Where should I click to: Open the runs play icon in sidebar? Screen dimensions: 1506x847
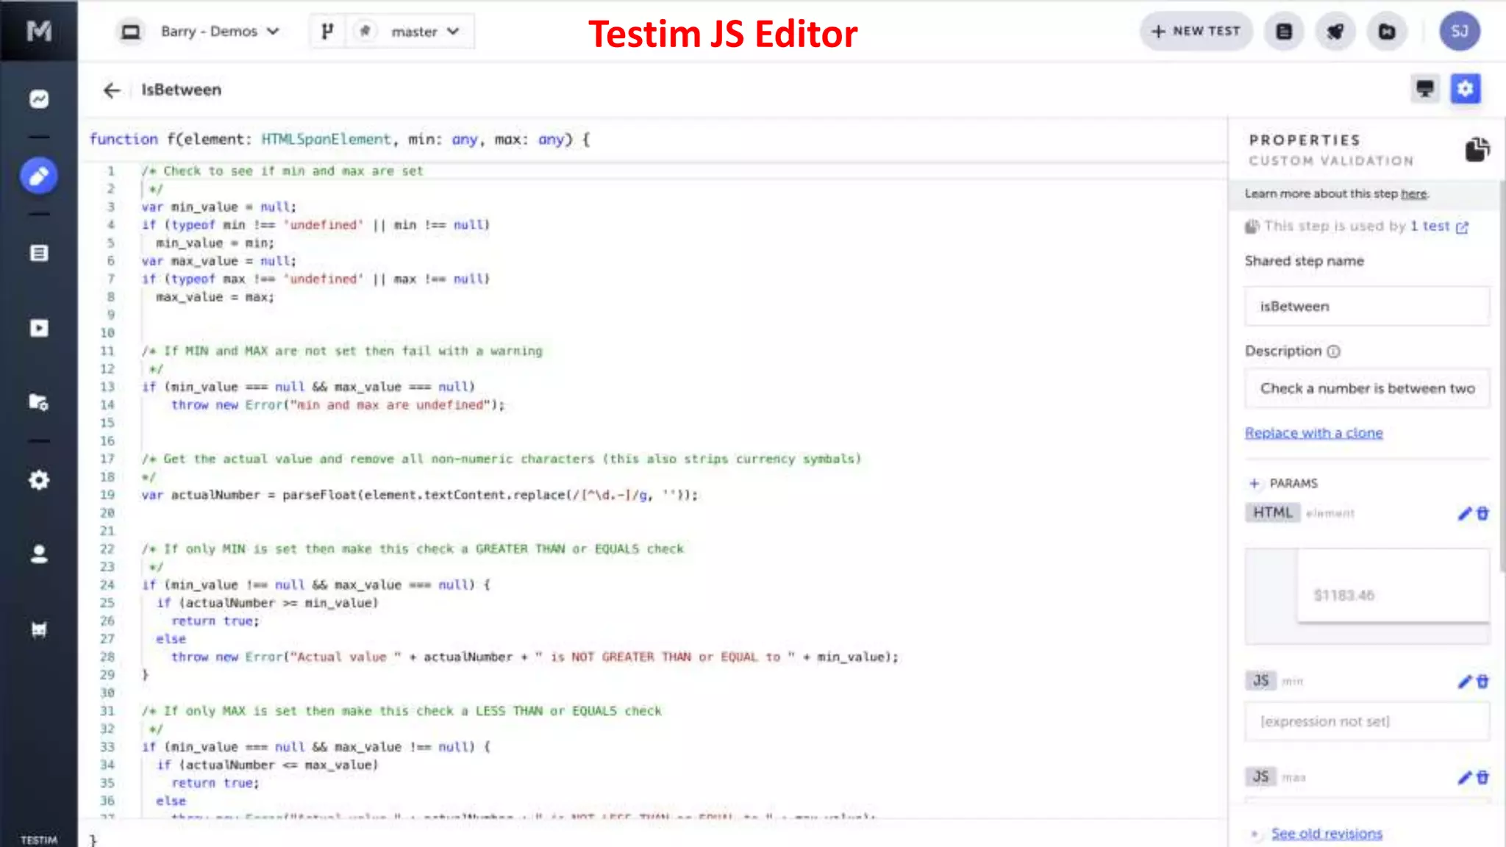click(39, 328)
